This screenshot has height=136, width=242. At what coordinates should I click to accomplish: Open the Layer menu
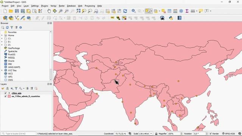pos(26,6)
